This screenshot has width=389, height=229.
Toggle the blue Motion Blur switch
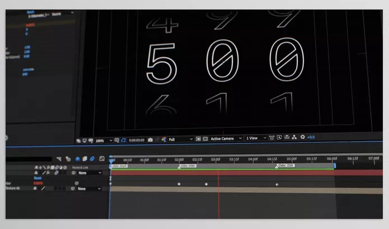click(x=92, y=158)
